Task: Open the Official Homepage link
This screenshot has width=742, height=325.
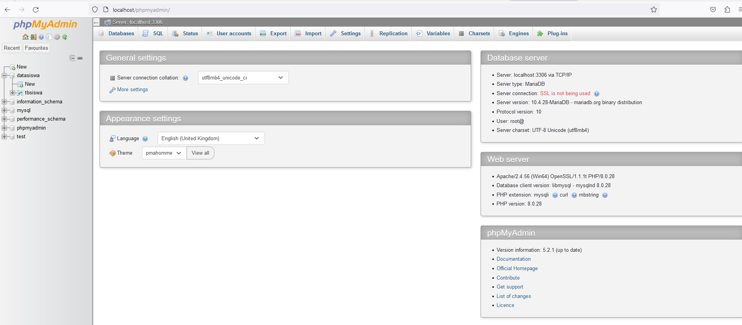Action: click(517, 269)
